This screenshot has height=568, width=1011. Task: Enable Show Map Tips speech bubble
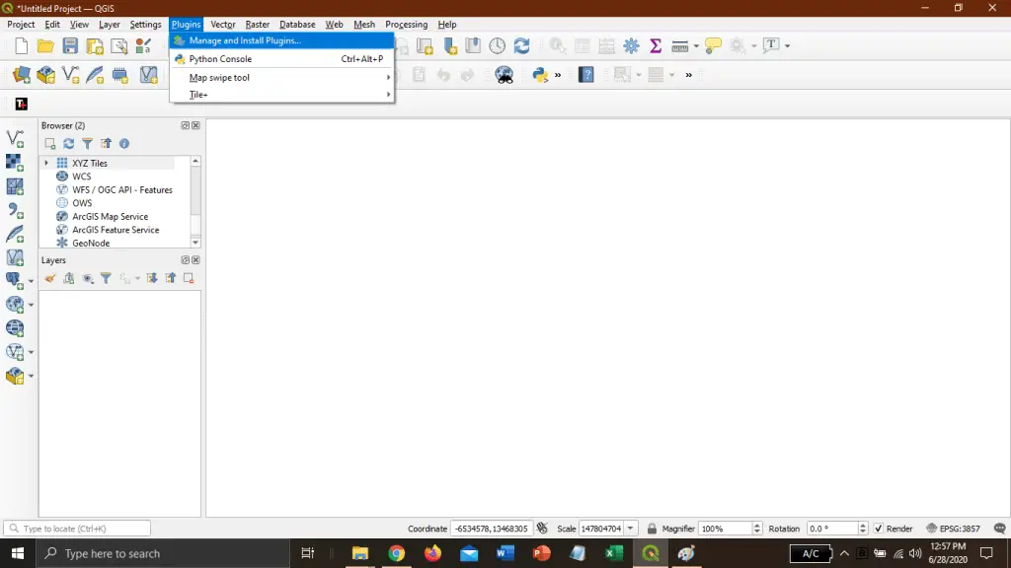coord(713,45)
